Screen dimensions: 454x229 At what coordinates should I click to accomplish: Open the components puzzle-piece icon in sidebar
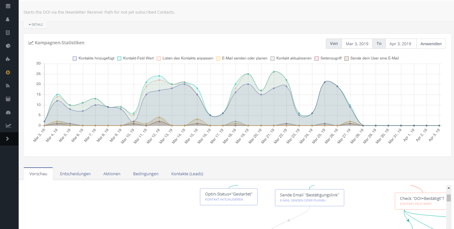pyautogui.click(x=8, y=59)
